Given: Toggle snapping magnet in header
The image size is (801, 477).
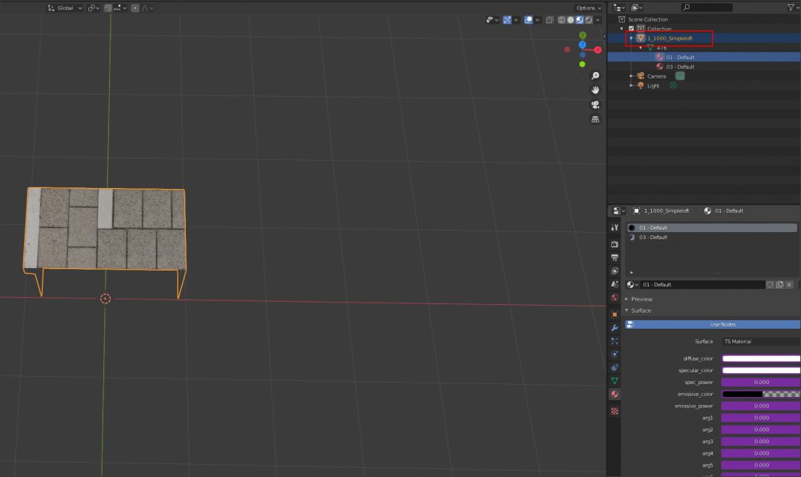Looking at the screenshot, I should pyautogui.click(x=107, y=8).
